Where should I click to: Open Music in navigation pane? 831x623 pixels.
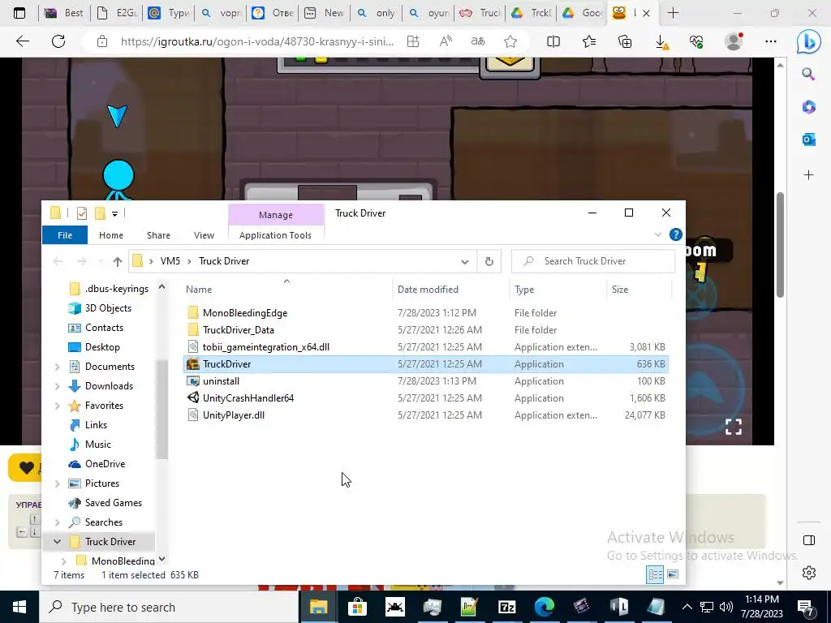(98, 445)
